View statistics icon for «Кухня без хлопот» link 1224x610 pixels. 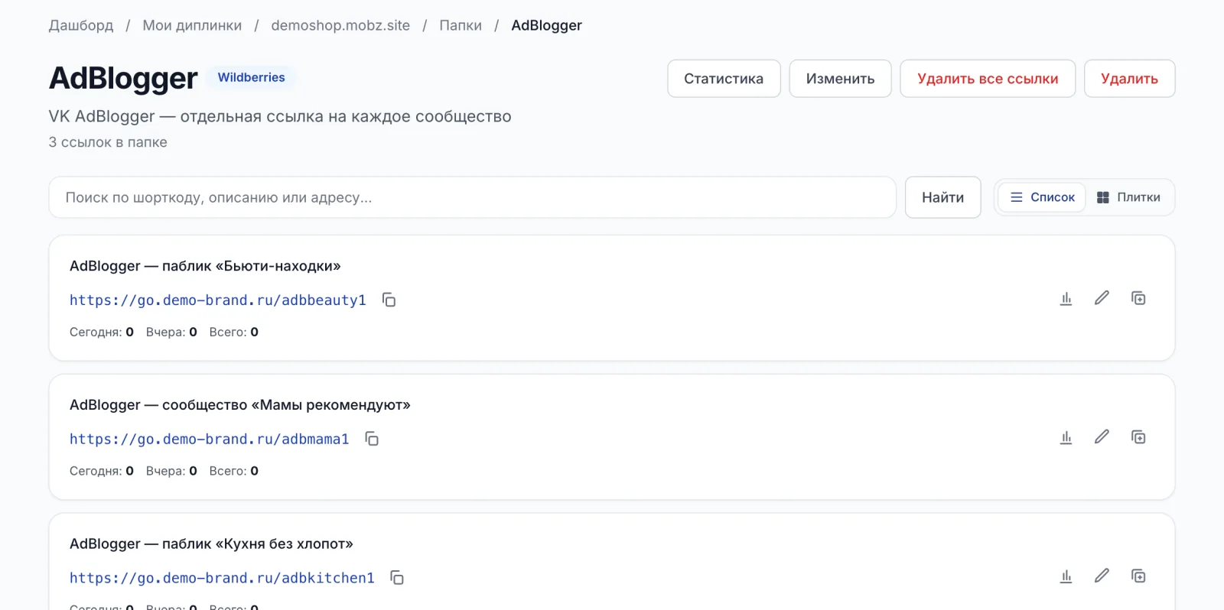[1066, 577]
